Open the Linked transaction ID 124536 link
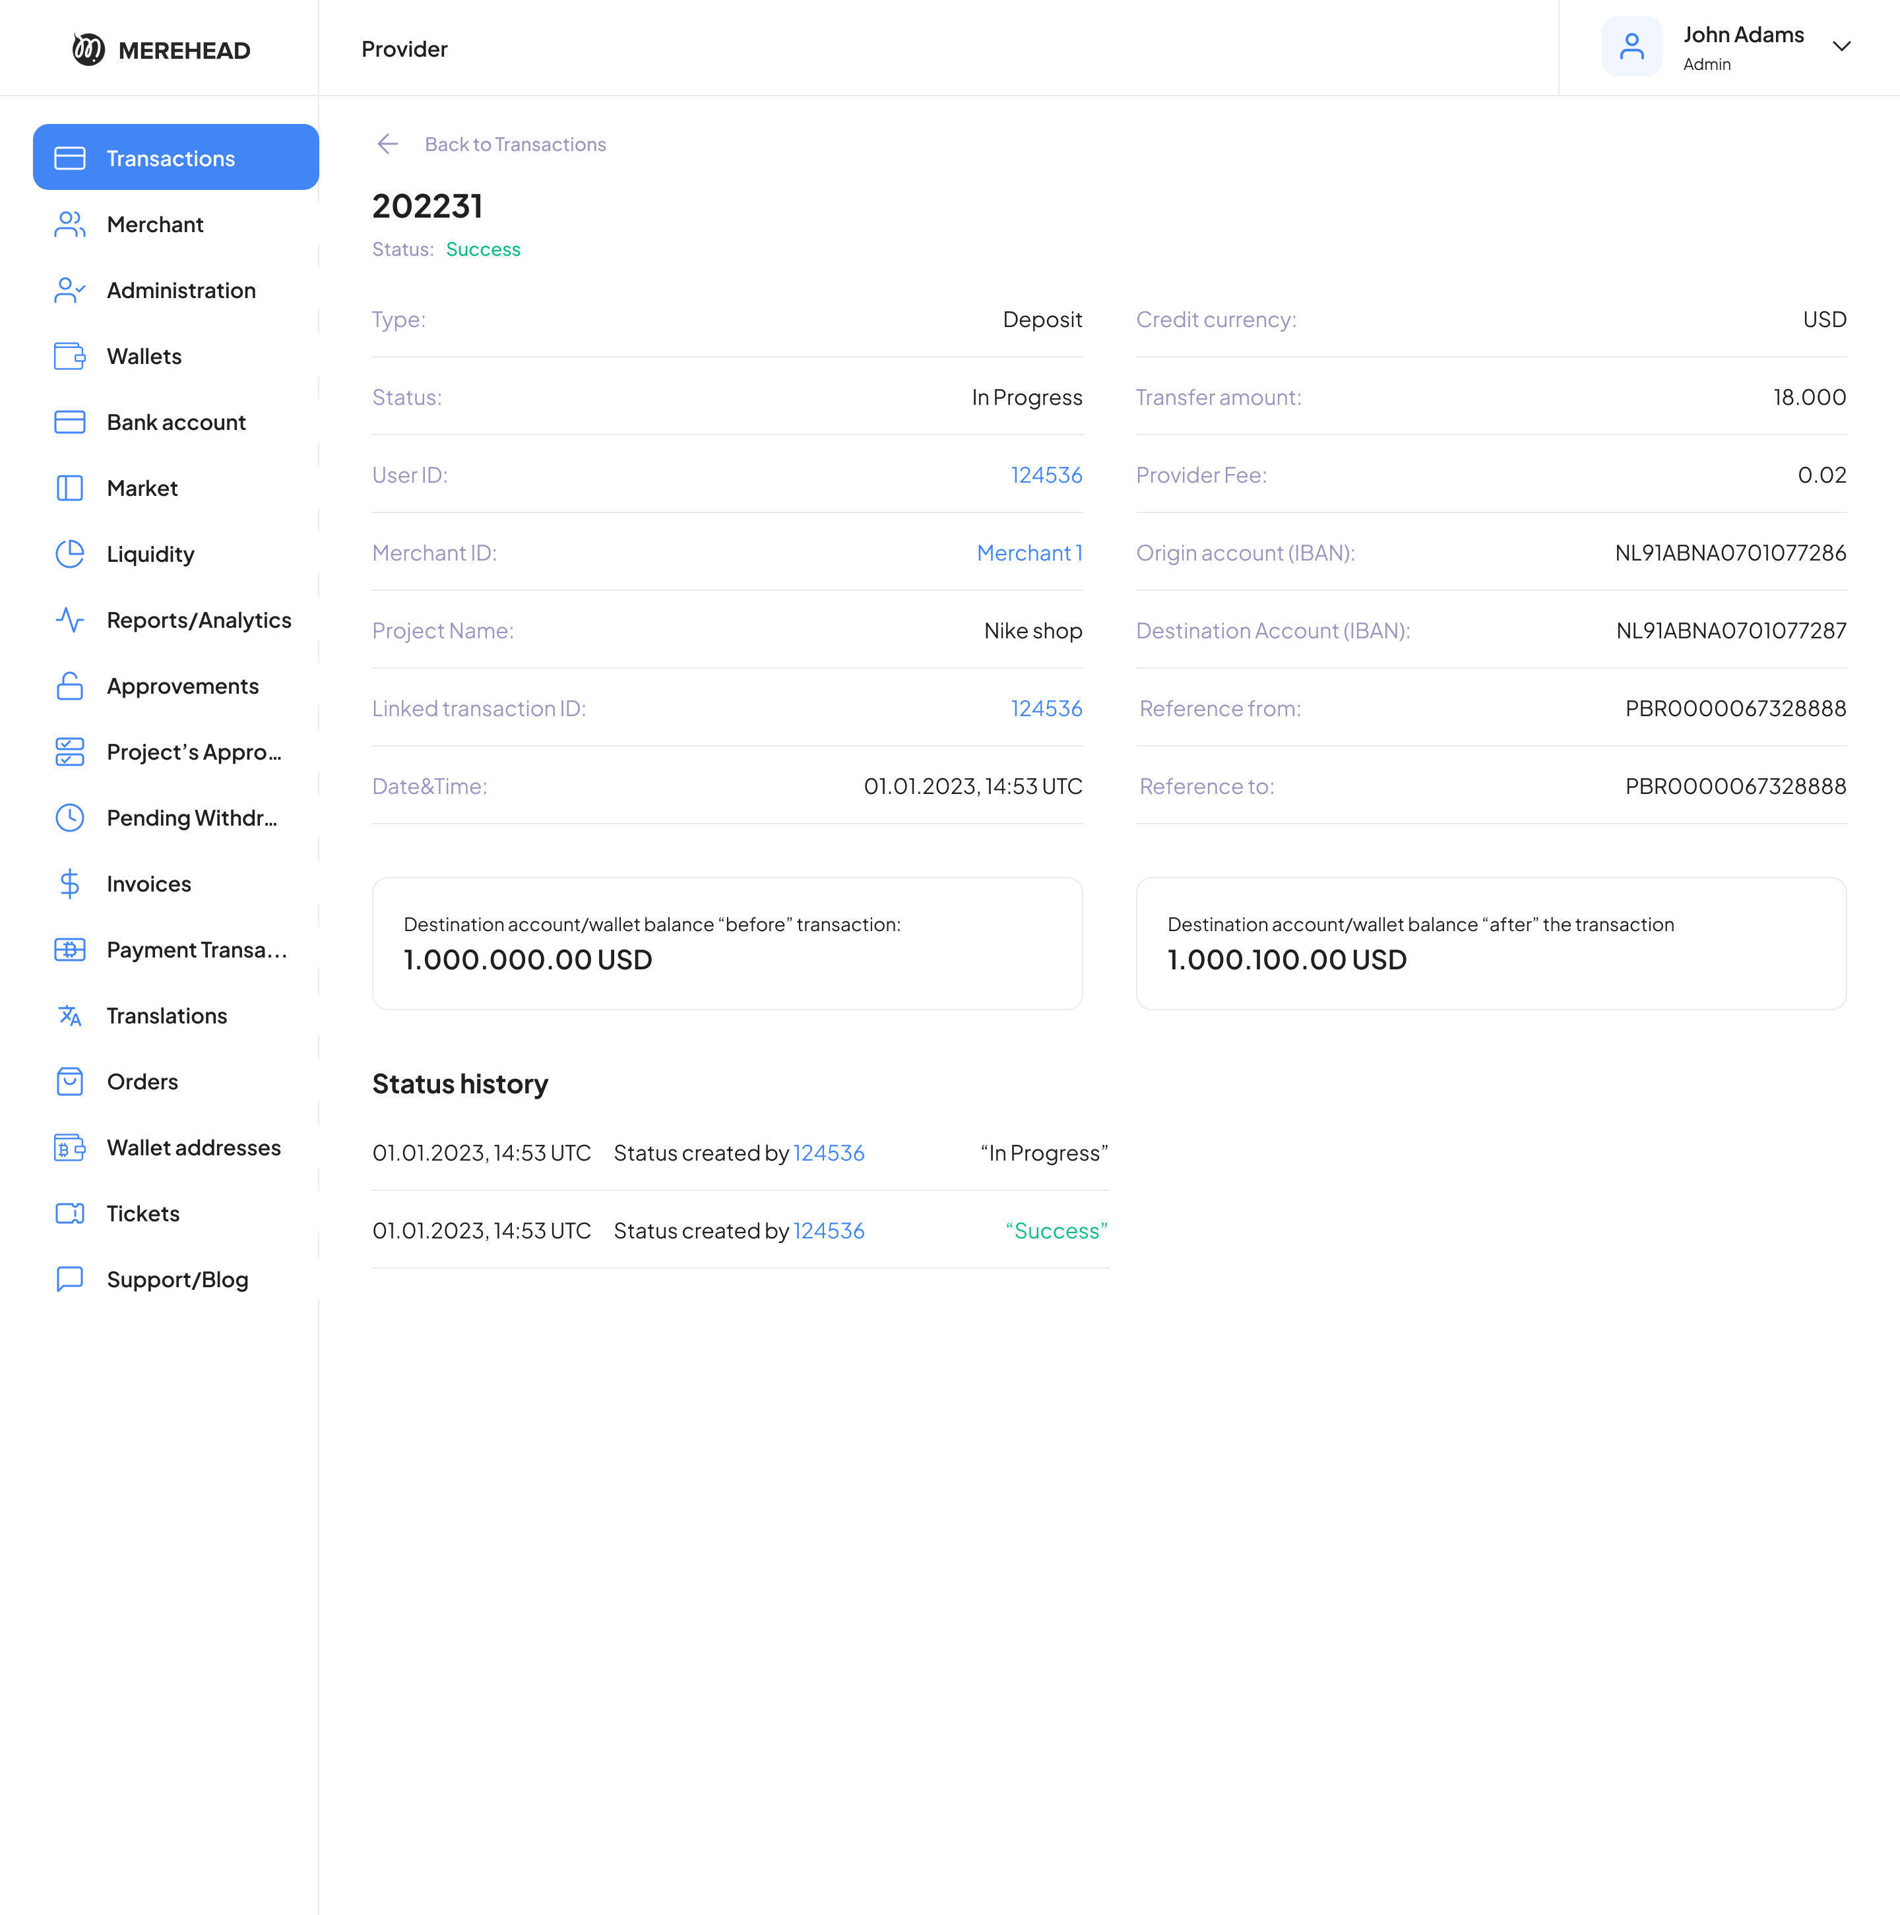This screenshot has height=1915, width=1900. point(1045,709)
